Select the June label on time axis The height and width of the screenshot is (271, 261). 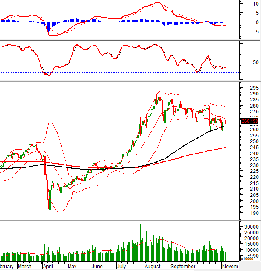click(97, 267)
